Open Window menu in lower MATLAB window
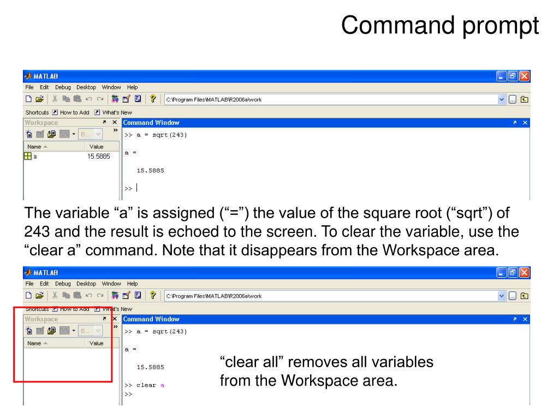Image resolution: width=559 pixels, height=419 pixels. pyautogui.click(x=111, y=284)
